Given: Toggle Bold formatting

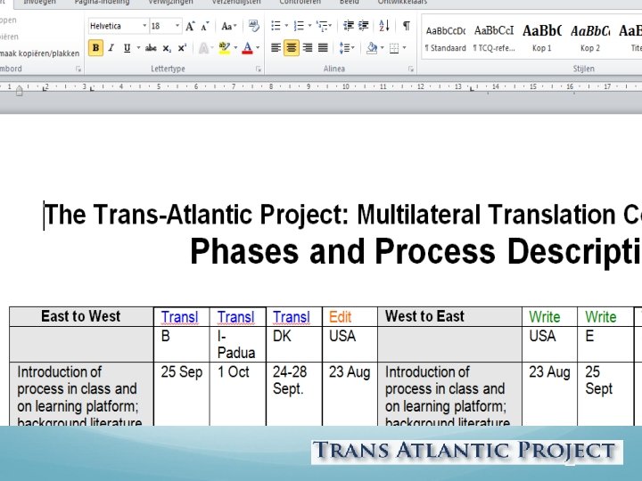Looking at the screenshot, I should [95, 48].
